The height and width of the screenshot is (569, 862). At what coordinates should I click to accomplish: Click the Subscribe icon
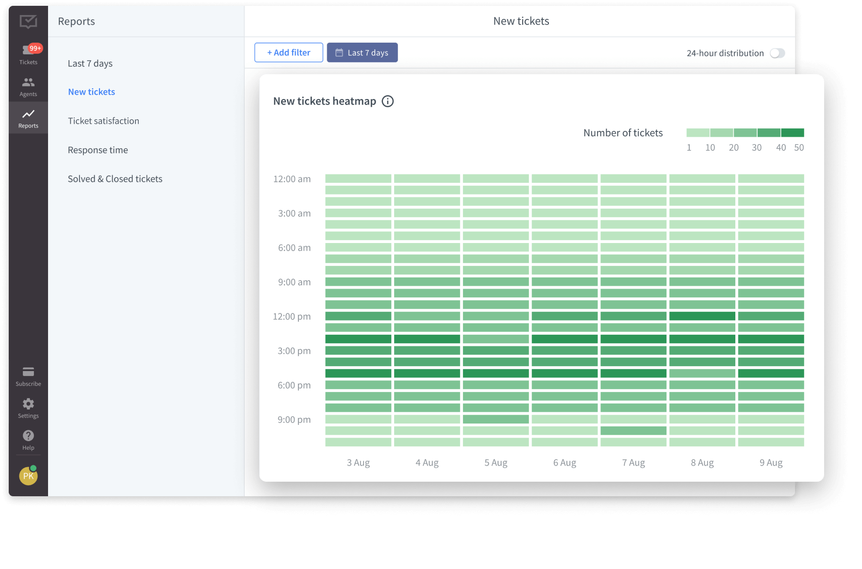[x=28, y=375]
